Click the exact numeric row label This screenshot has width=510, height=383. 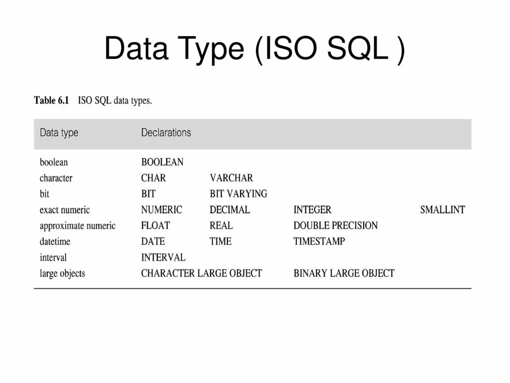click(x=65, y=210)
